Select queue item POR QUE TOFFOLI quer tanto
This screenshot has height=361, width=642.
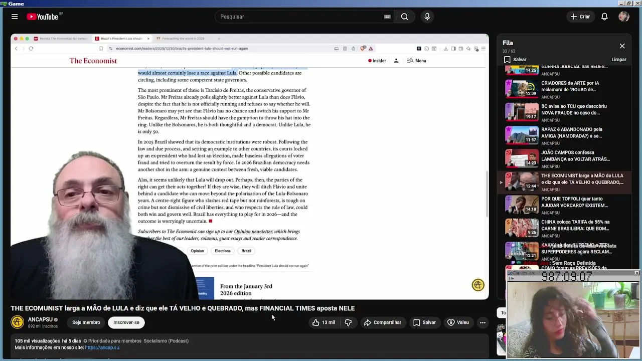(565, 205)
